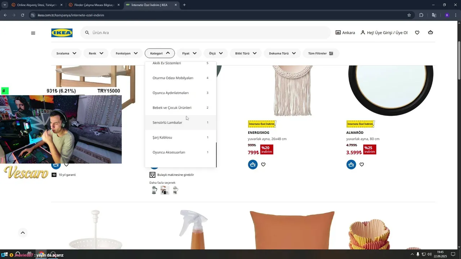This screenshot has height=259, width=461.
Task: Collapse the Kategori filter dropdown
Action: click(160, 53)
